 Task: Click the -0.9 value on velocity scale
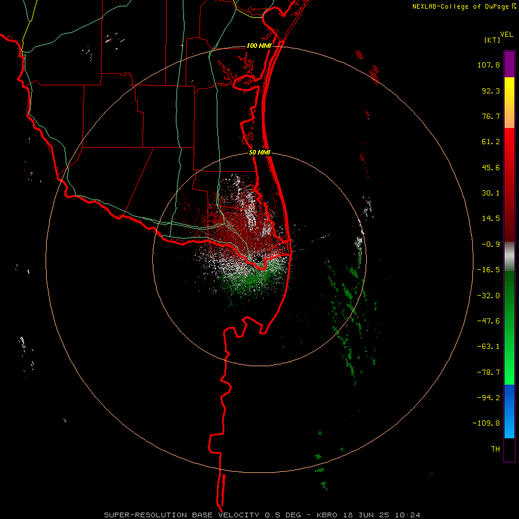click(x=491, y=245)
